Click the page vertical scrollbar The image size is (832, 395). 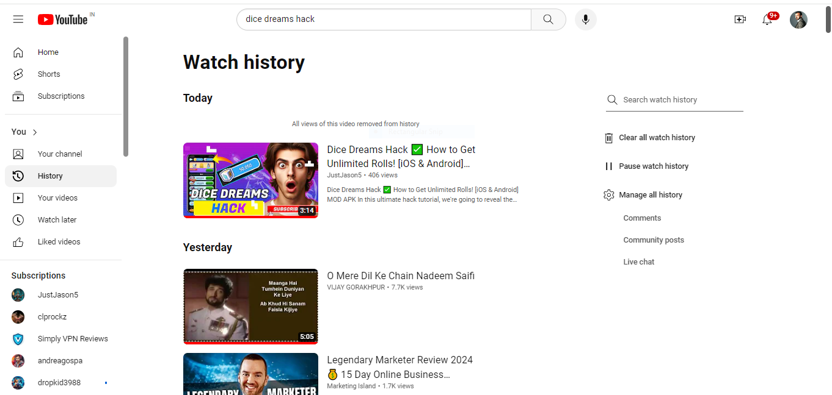coord(828,18)
